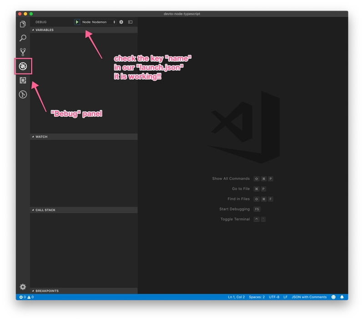Collapse the Watch section

pyautogui.click(x=84, y=137)
